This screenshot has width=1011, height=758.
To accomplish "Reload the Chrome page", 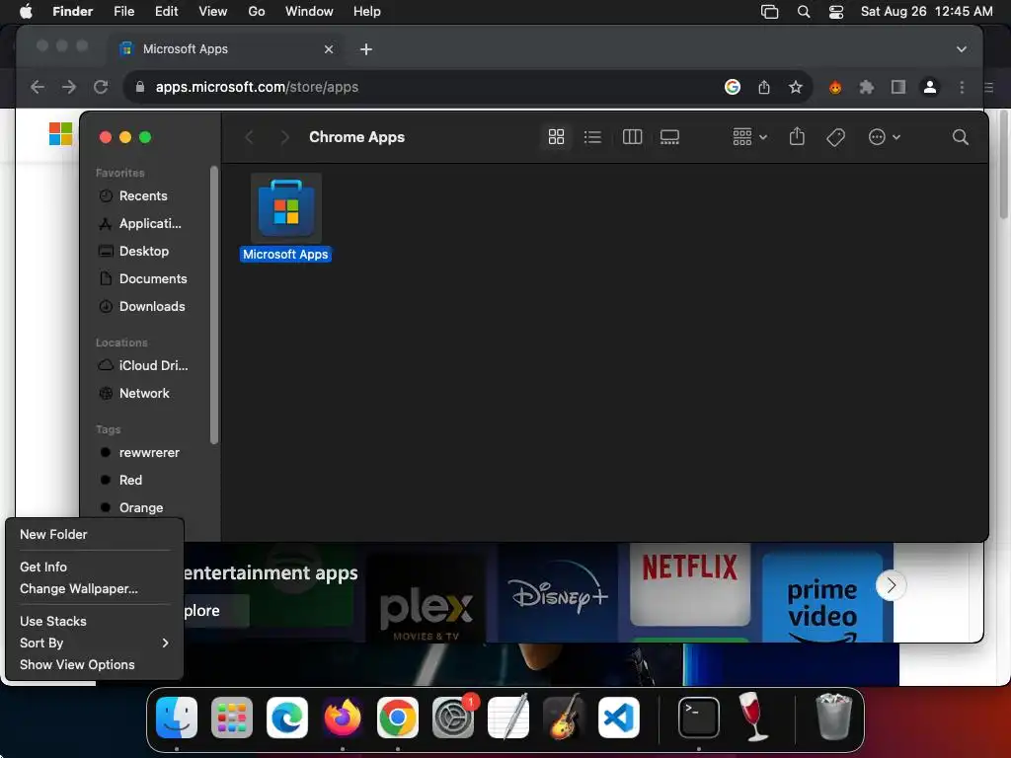I will pyautogui.click(x=101, y=87).
